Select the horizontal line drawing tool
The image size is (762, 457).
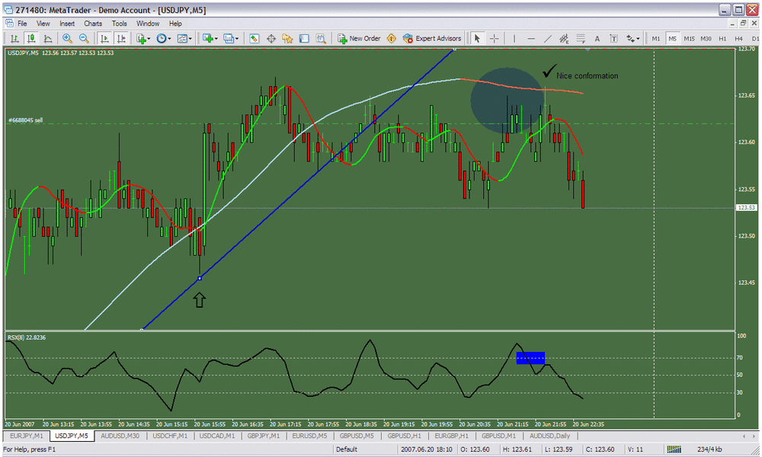(x=531, y=38)
